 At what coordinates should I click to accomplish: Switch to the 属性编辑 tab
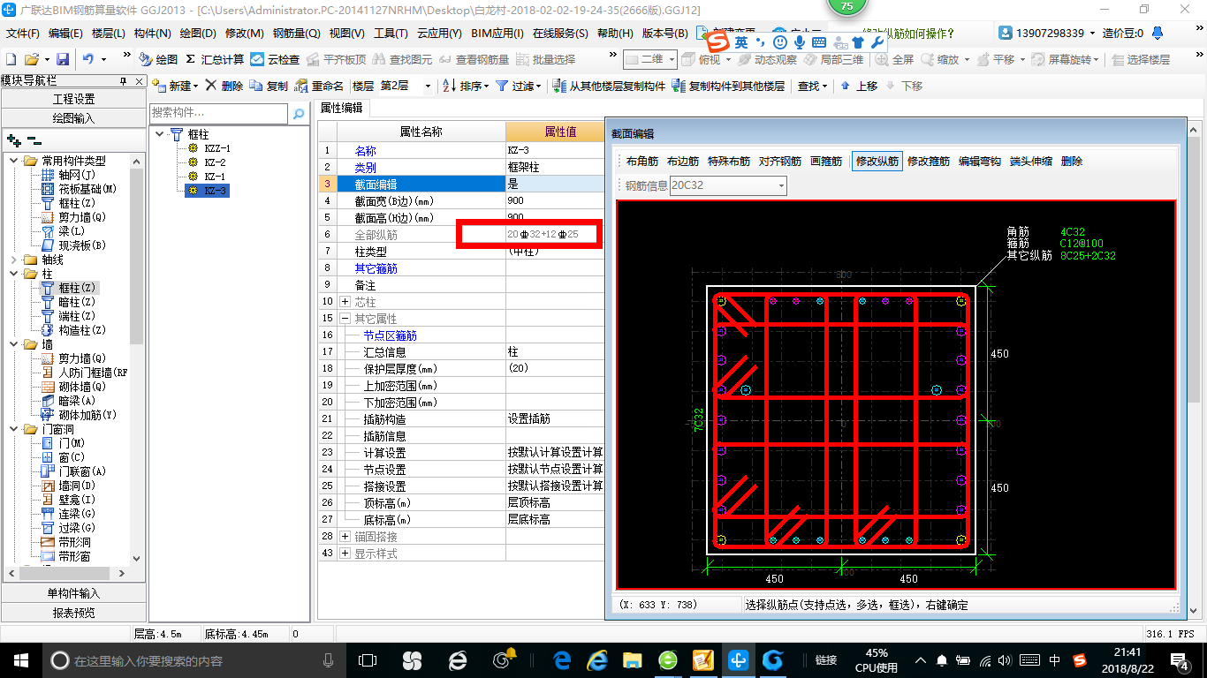click(341, 108)
